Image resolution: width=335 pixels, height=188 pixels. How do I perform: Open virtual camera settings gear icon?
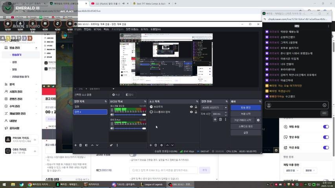pyautogui.click(x=258, y=120)
